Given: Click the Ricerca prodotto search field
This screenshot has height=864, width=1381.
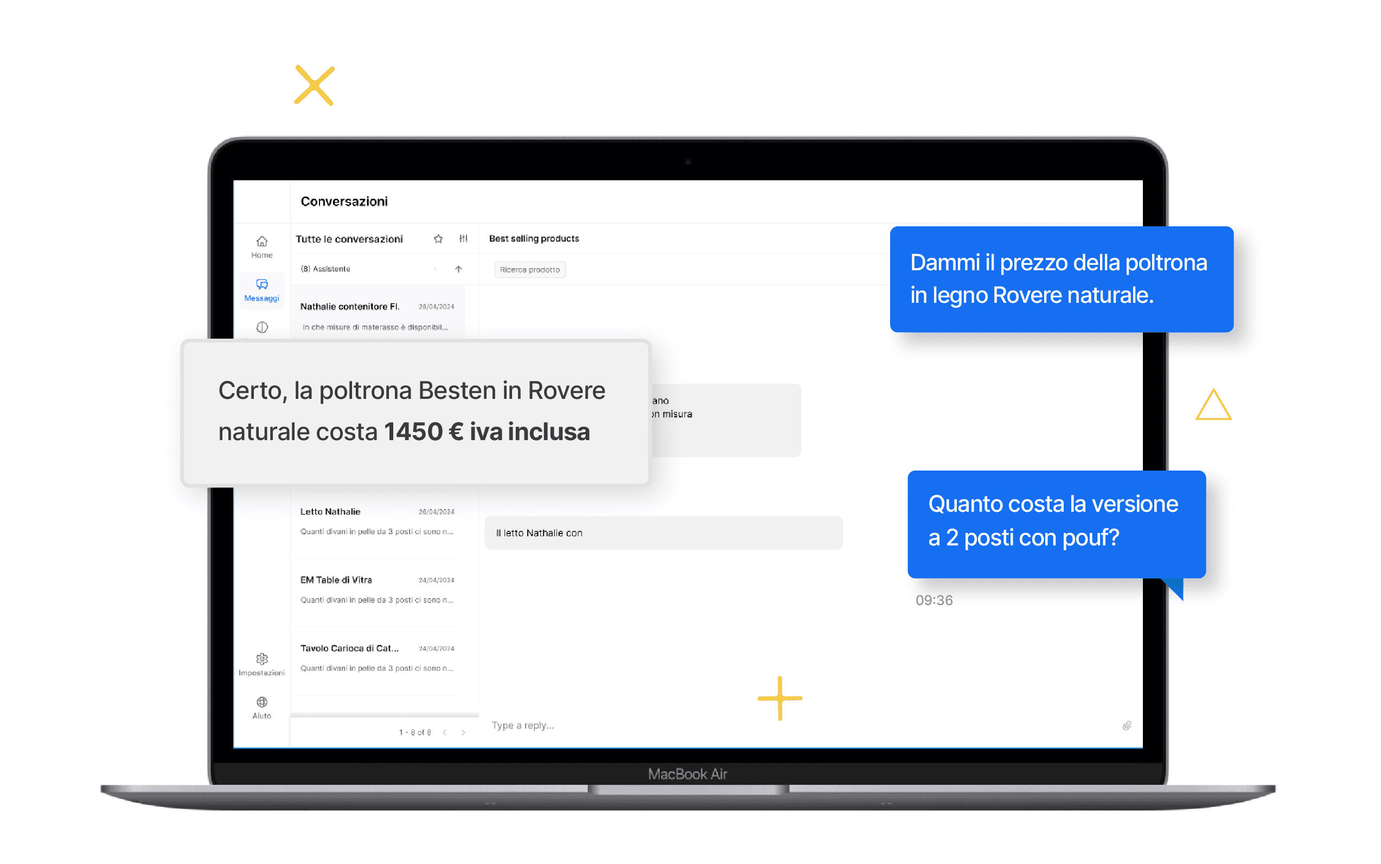Looking at the screenshot, I should 529,270.
